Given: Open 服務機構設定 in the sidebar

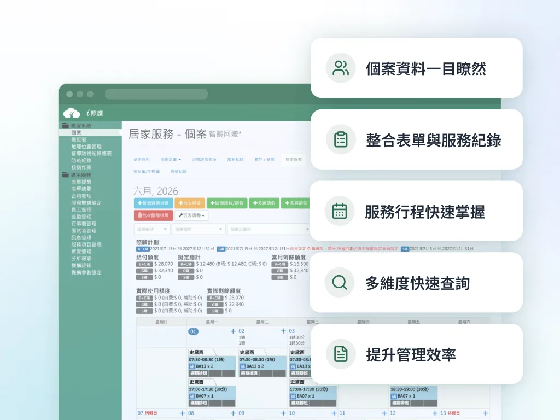Looking at the screenshot, I should [x=86, y=202].
